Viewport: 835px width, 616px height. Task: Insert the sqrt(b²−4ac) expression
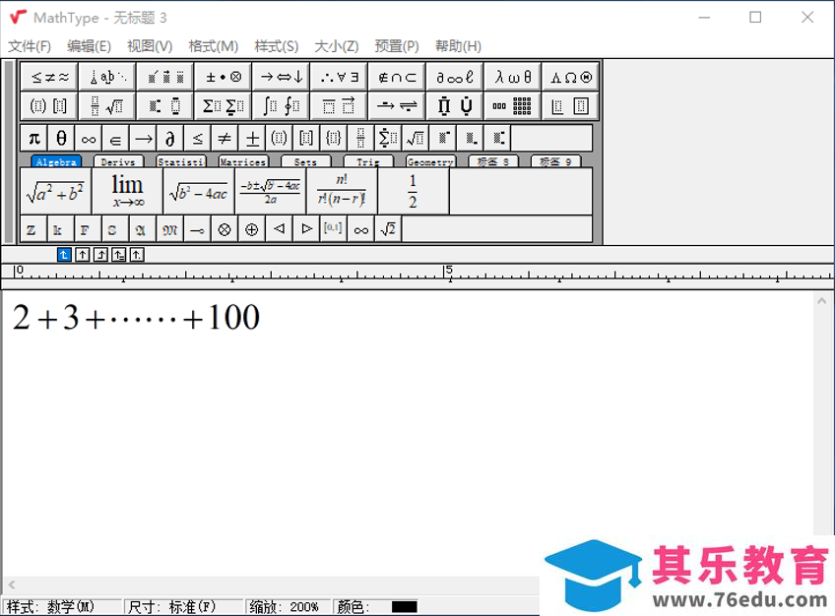click(199, 192)
